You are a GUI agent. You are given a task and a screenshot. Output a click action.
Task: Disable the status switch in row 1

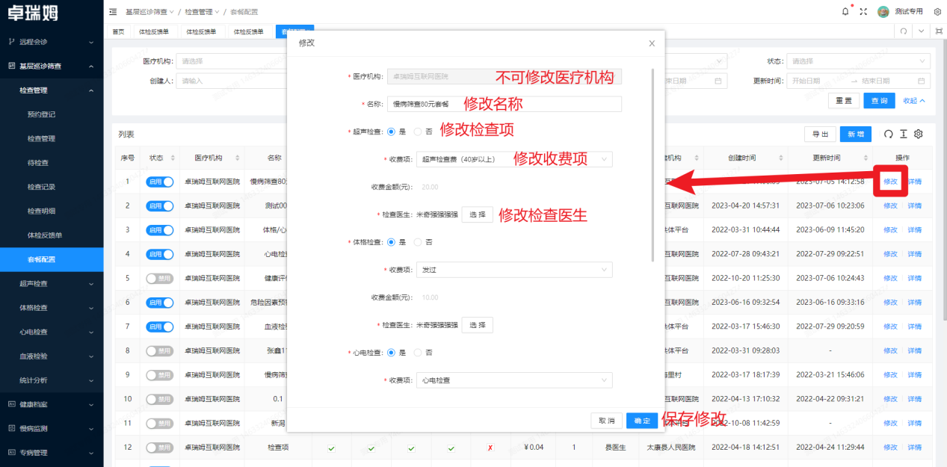[160, 182]
